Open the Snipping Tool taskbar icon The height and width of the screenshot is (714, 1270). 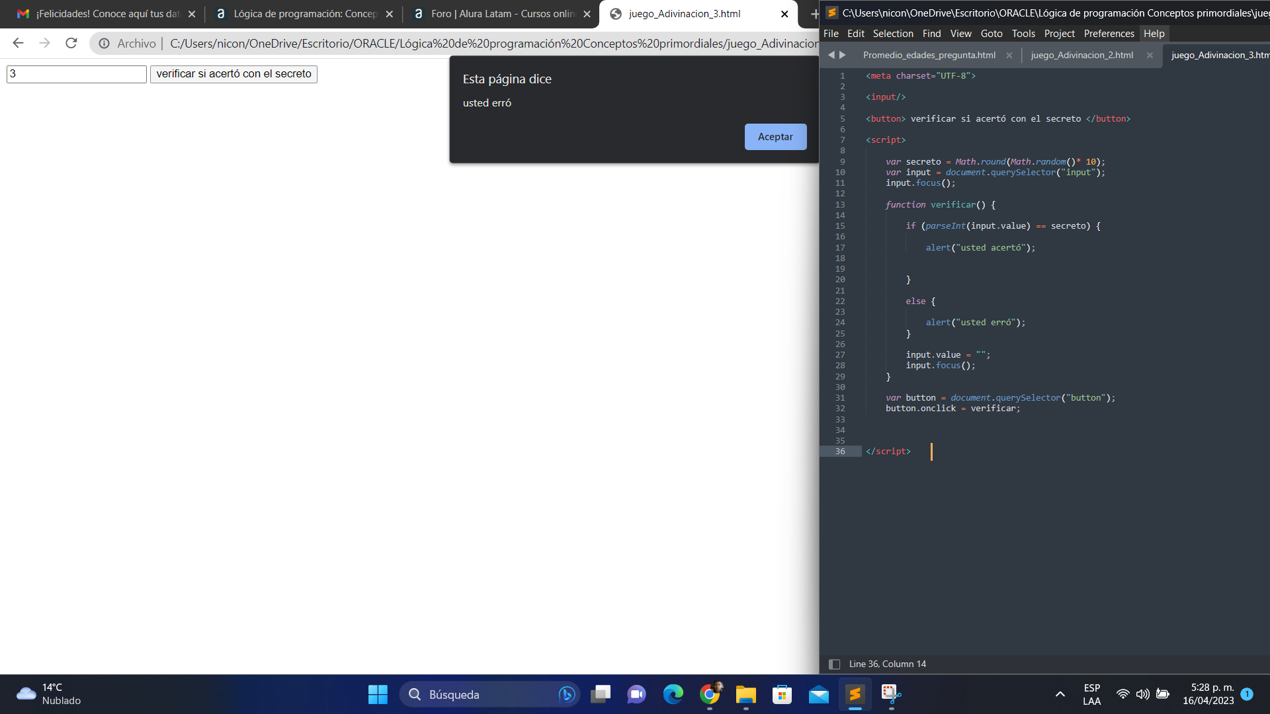[x=891, y=694]
